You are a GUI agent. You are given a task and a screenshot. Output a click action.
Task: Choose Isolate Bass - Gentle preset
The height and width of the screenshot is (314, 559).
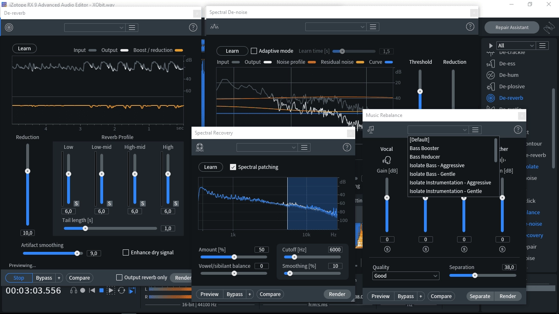click(x=451, y=174)
